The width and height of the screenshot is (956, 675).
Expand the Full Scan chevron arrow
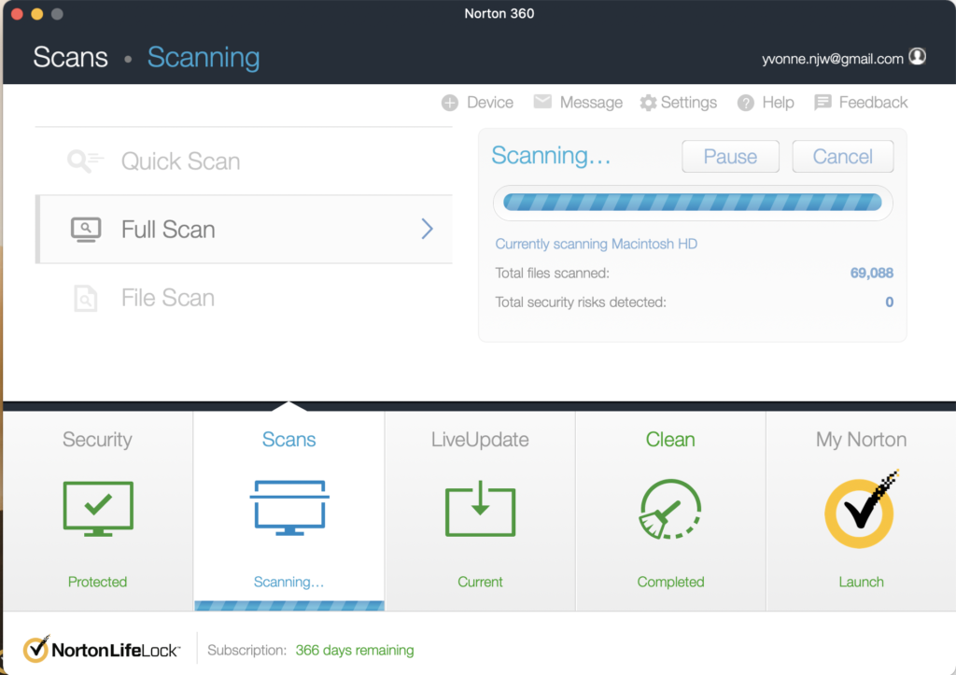[x=428, y=229]
